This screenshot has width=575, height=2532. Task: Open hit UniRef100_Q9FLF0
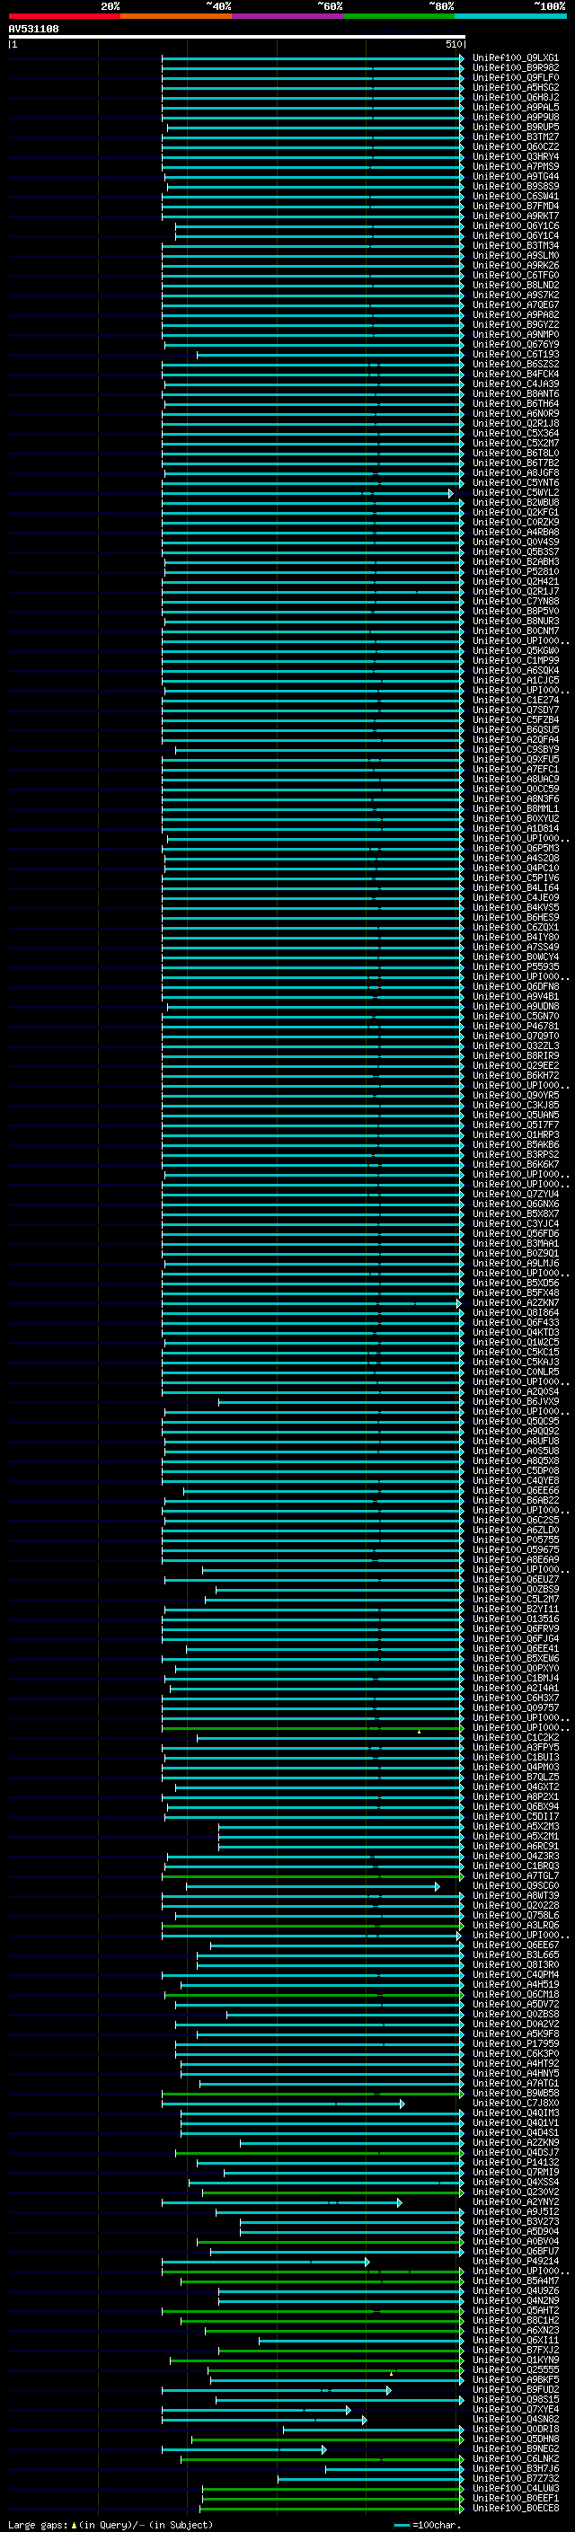click(516, 77)
